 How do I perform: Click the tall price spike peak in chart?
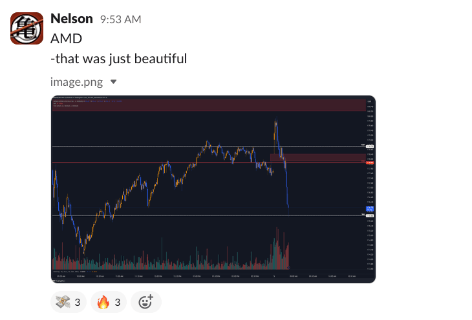[x=276, y=121]
